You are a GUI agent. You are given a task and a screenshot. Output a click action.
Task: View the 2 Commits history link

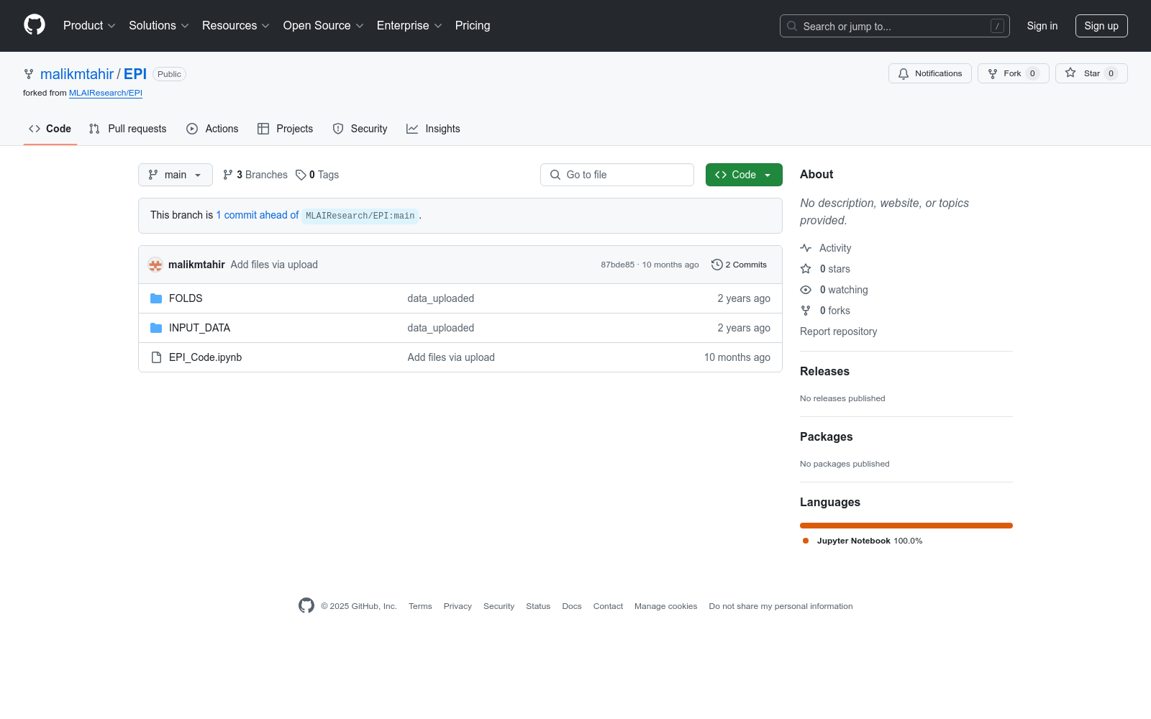[x=739, y=265]
